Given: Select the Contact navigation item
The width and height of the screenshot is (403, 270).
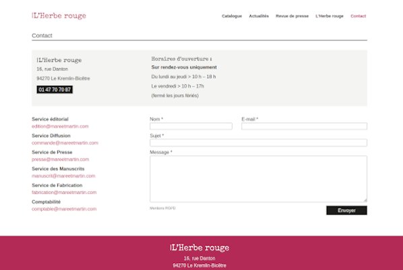Looking at the screenshot, I should coord(358,16).
